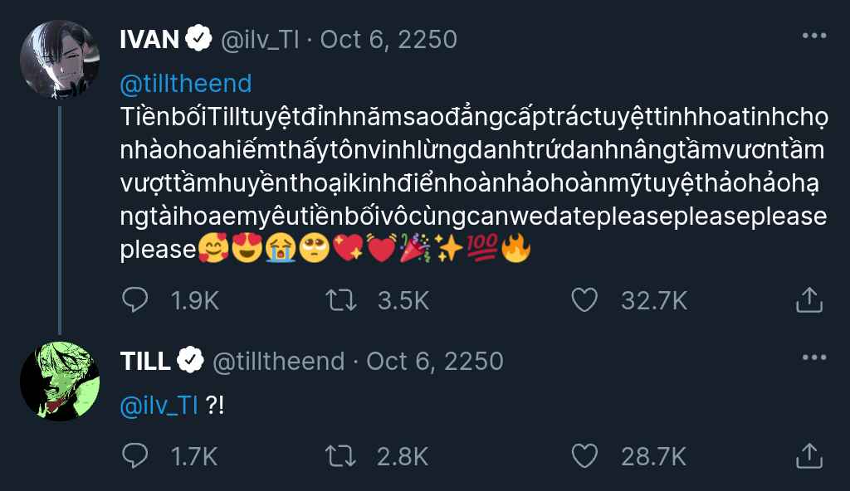Reply to TILL's tweet
The height and width of the screenshot is (491, 850).
(x=134, y=455)
